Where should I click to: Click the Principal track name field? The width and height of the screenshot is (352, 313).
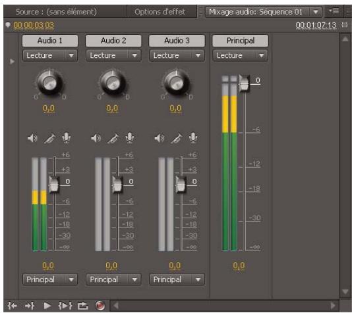tap(240, 41)
